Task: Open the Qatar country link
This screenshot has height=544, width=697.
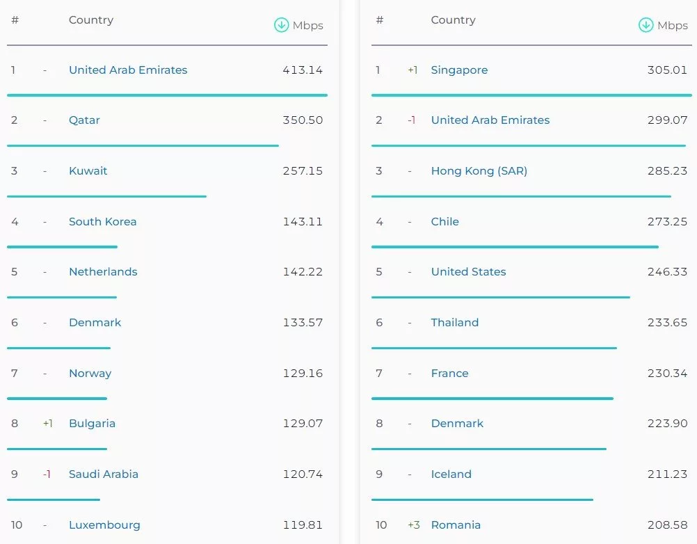Action: 84,120
